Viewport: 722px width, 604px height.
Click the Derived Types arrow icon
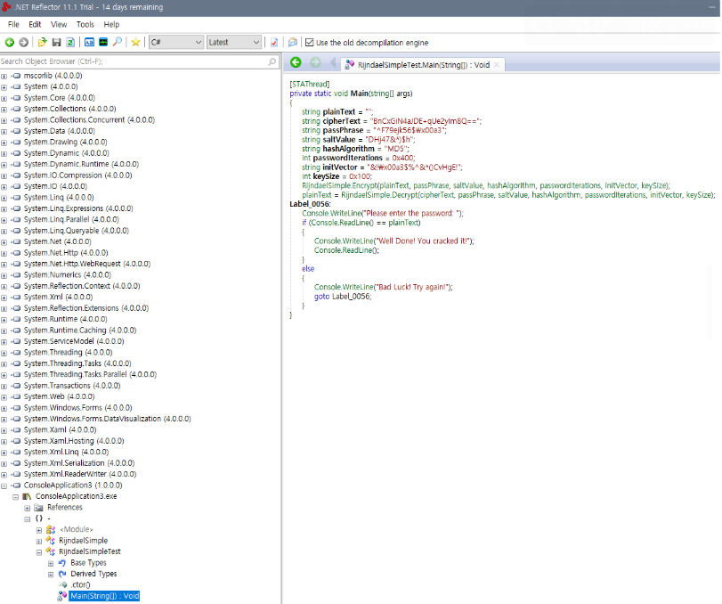(x=62, y=574)
